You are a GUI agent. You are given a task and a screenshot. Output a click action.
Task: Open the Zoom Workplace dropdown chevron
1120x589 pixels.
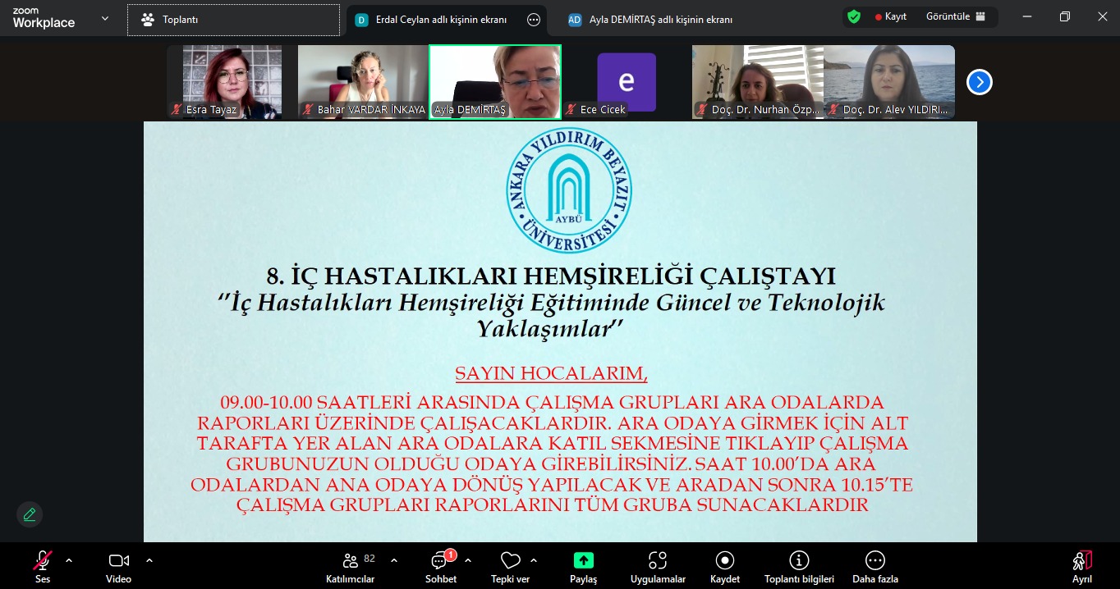pyautogui.click(x=104, y=18)
